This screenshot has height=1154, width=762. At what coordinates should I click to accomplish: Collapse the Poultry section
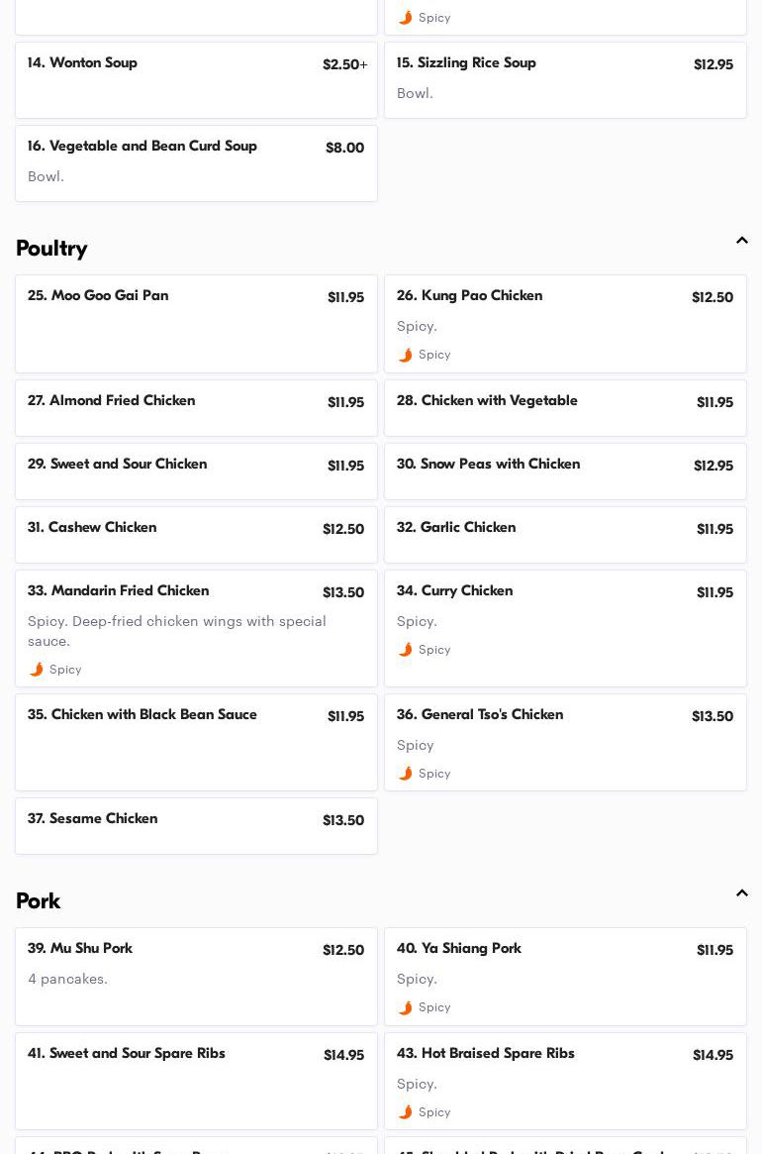click(x=741, y=241)
